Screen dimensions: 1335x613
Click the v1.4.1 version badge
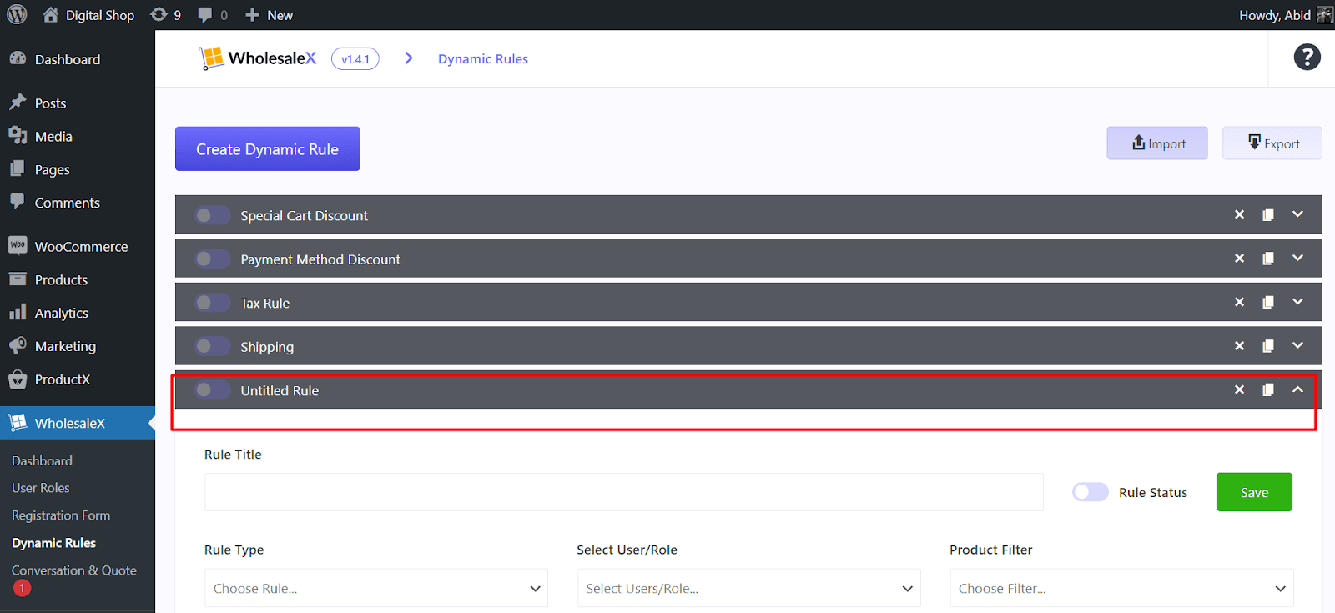pyautogui.click(x=355, y=58)
